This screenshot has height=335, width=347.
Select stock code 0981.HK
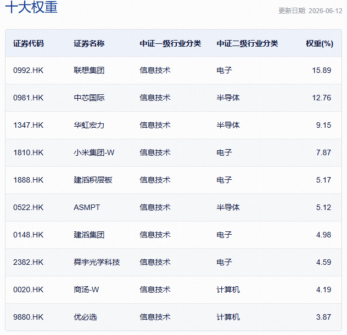point(29,98)
